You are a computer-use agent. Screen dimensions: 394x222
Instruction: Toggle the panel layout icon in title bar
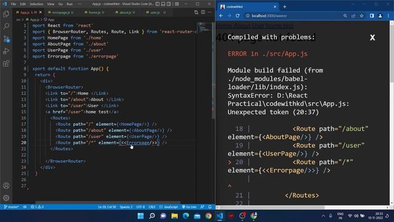point(163,4)
